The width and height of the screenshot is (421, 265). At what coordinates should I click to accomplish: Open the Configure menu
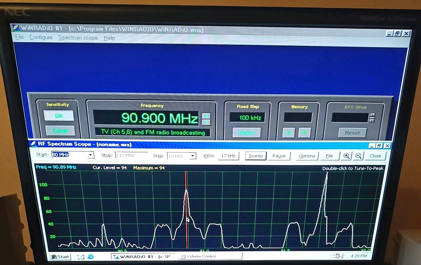[x=41, y=37]
